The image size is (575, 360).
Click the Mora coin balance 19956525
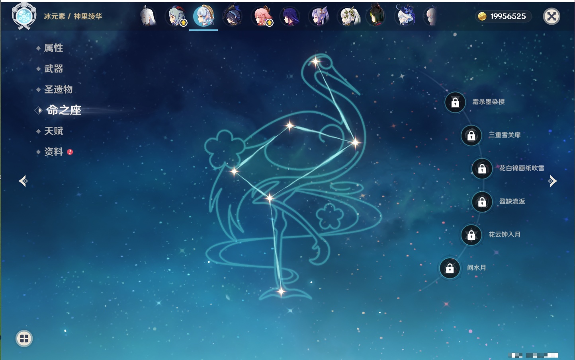[503, 16]
